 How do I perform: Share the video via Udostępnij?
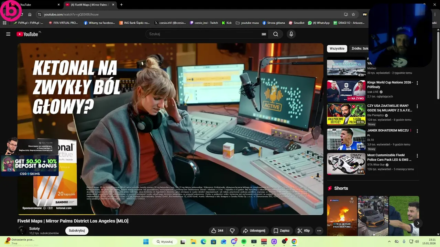pos(254,231)
